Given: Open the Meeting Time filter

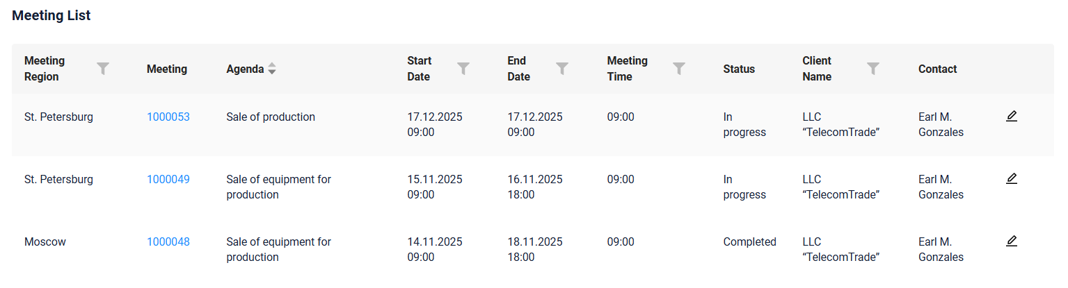Looking at the screenshot, I should [679, 68].
